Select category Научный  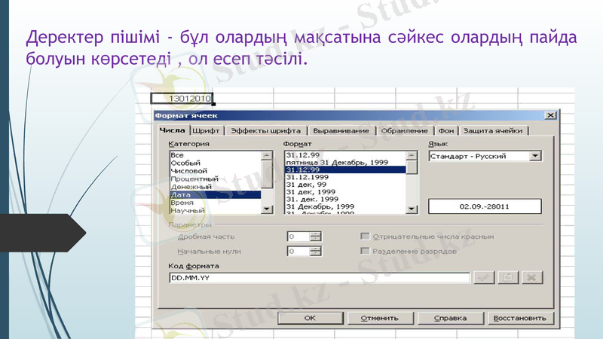216,211
